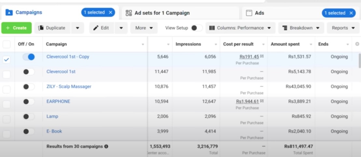Image resolution: width=361 pixels, height=157 pixels.
Task: Open ZILY - Scalp Massager campaign
Action: point(69,86)
